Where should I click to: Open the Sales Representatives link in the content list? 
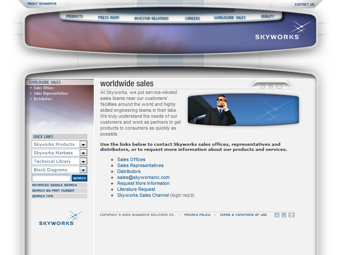(140, 165)
